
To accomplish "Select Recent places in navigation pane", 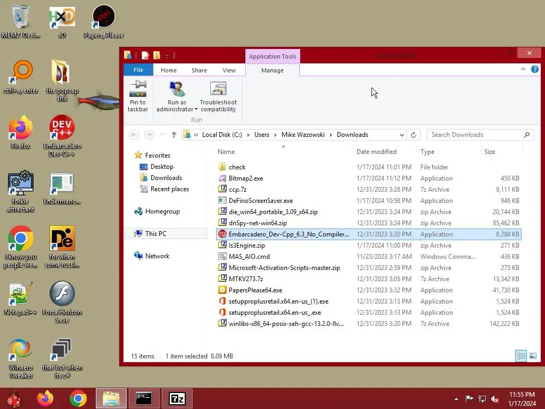I will coord(170,189).
